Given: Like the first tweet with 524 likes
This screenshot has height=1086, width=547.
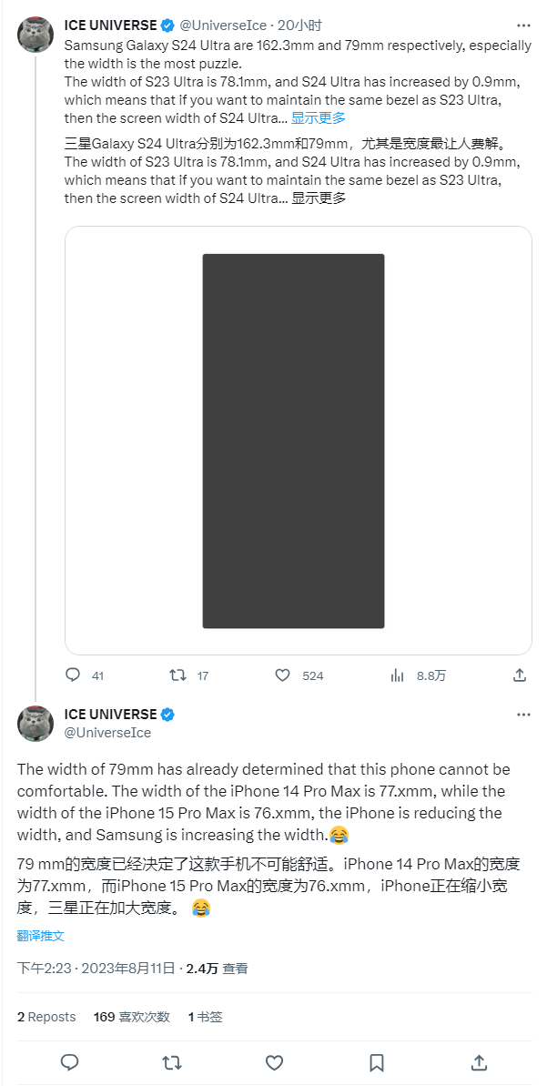Looking at the screenshot, I should click(283, 675).
